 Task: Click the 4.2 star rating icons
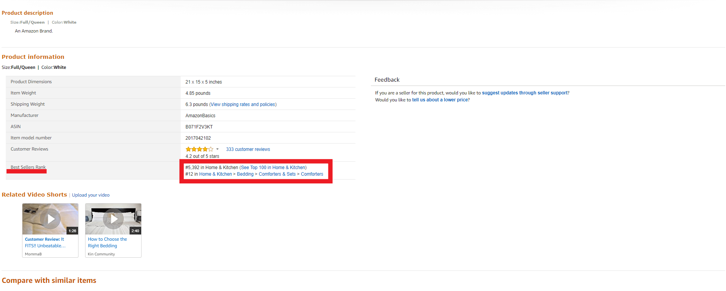pos(199,149)
